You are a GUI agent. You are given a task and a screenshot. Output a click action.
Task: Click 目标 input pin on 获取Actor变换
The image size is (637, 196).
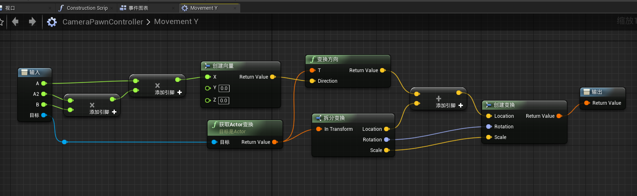pos(214,142)
